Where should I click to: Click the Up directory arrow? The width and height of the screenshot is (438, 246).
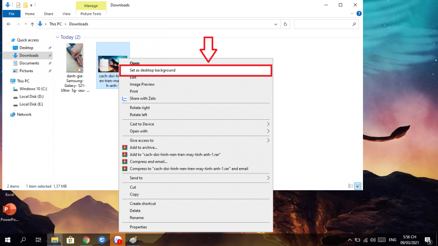tap(32, 24)
